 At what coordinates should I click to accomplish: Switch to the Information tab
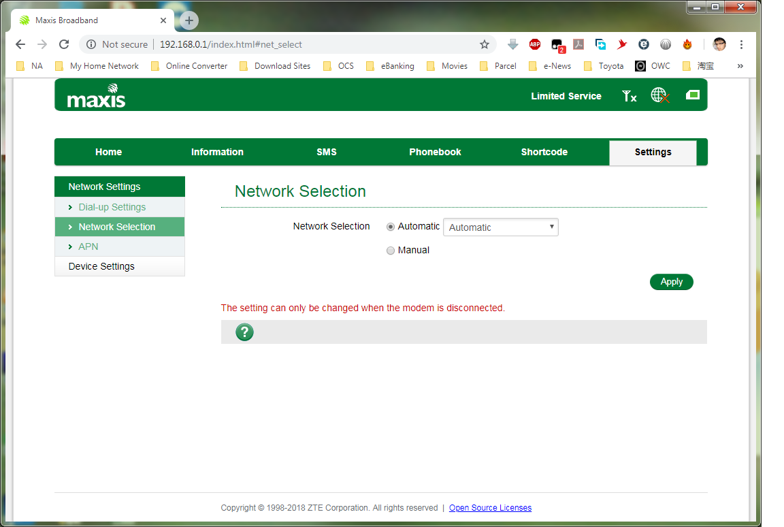217,152
